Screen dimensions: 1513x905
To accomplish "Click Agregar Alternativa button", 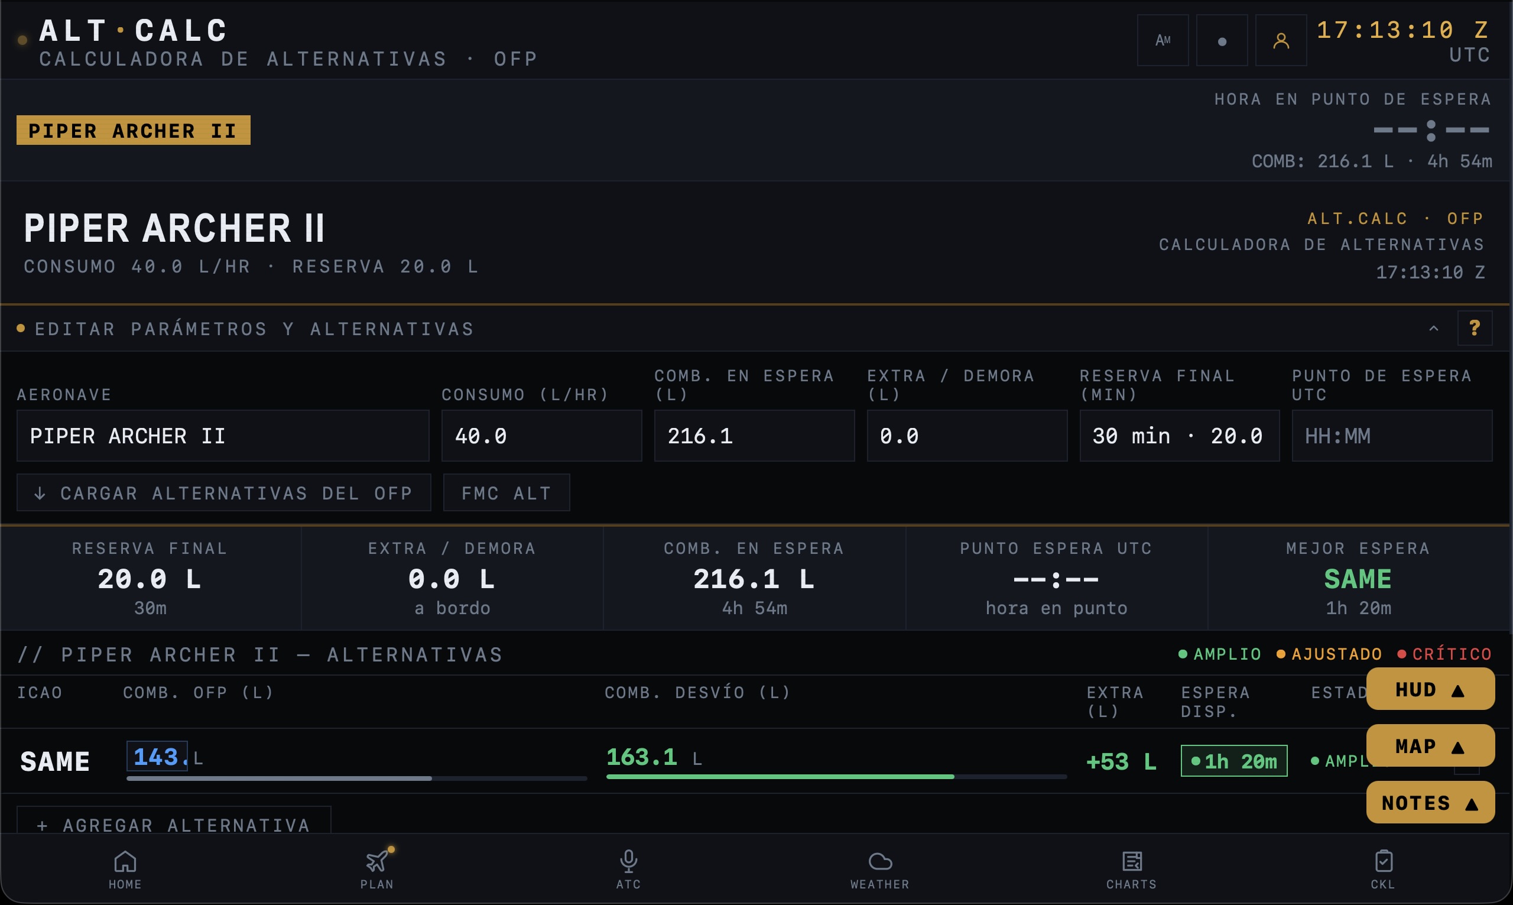I will click(174, 821).
